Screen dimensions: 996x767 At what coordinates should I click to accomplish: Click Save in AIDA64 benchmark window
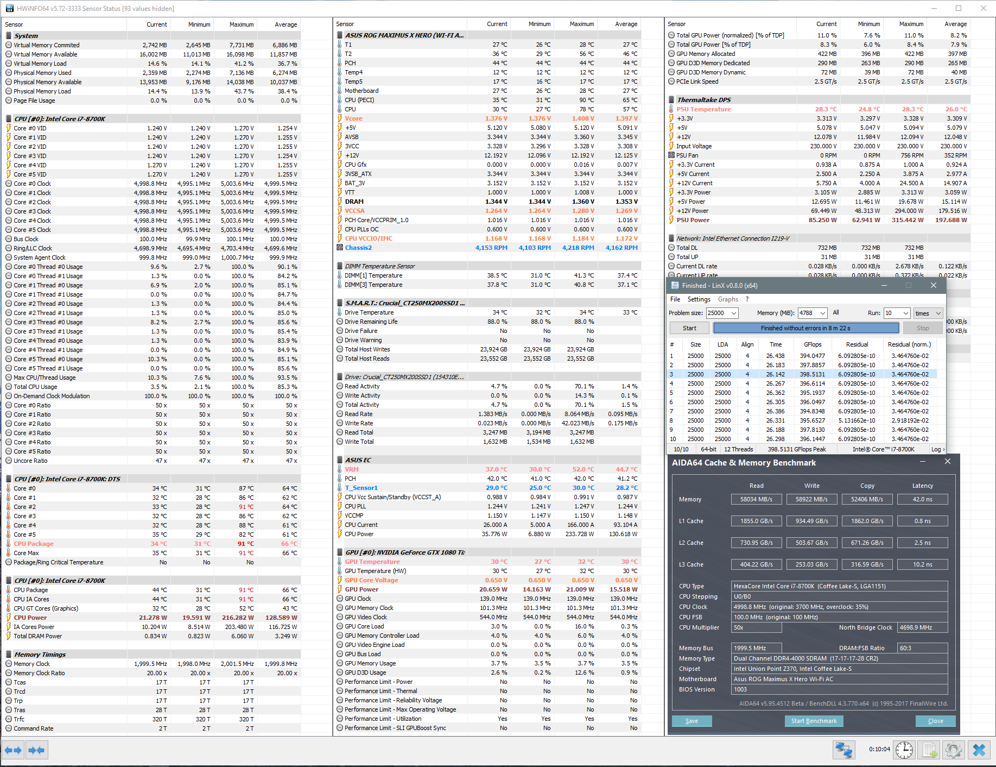692,721
